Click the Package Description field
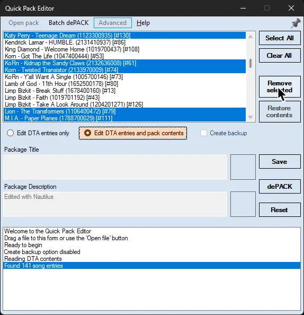The image size is (304, 315). pos(115,204)
